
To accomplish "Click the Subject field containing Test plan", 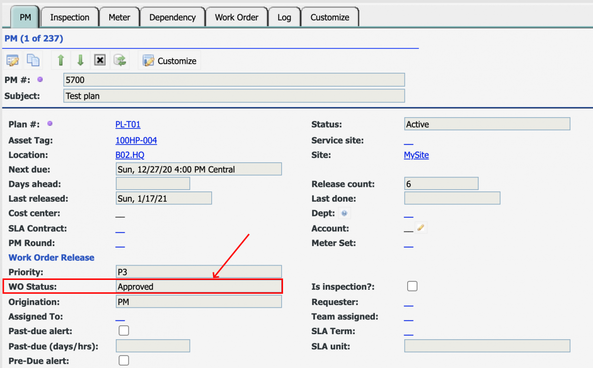I will 234,96.
